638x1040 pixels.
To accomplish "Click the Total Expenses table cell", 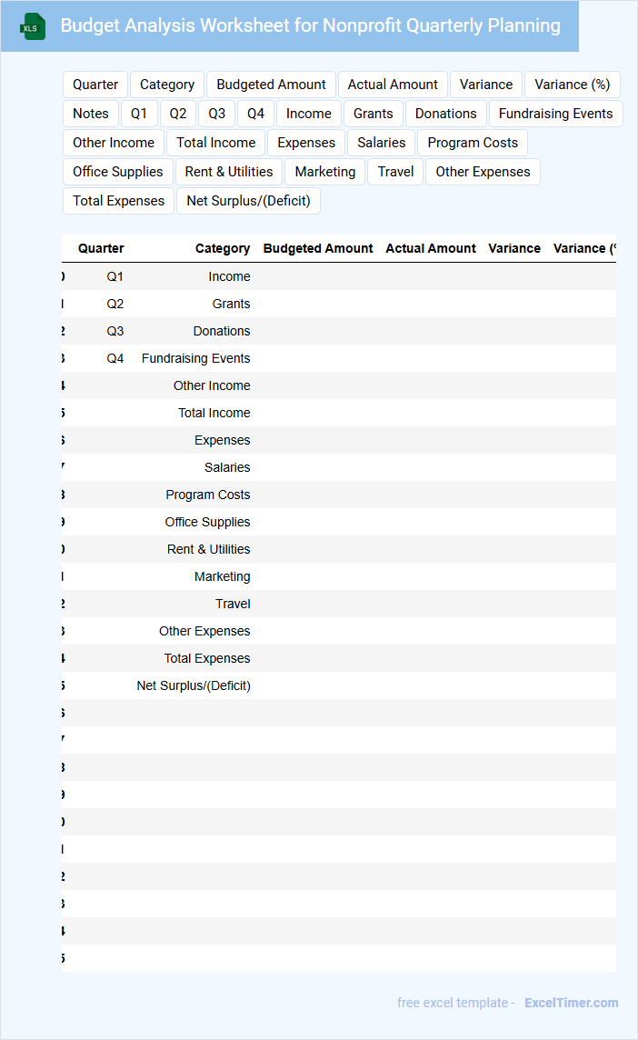I will [x=207, y=658].
